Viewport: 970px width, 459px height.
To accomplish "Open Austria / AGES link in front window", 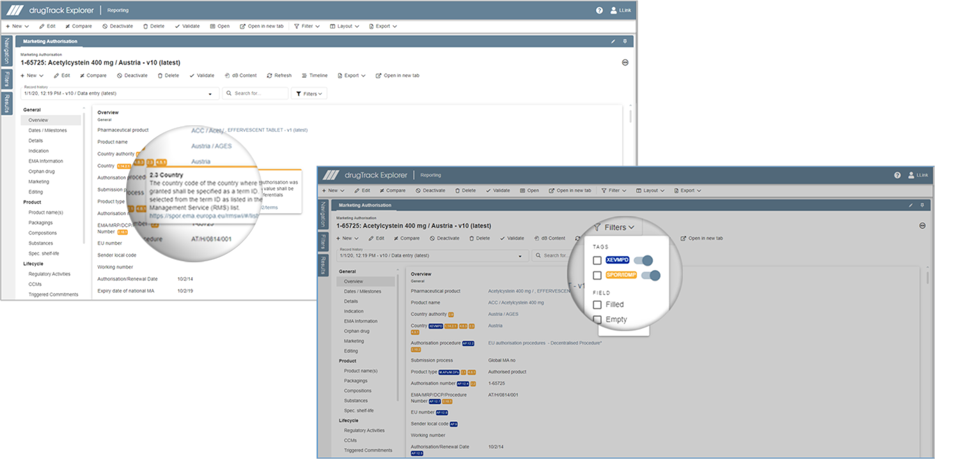I will [503, 314].
